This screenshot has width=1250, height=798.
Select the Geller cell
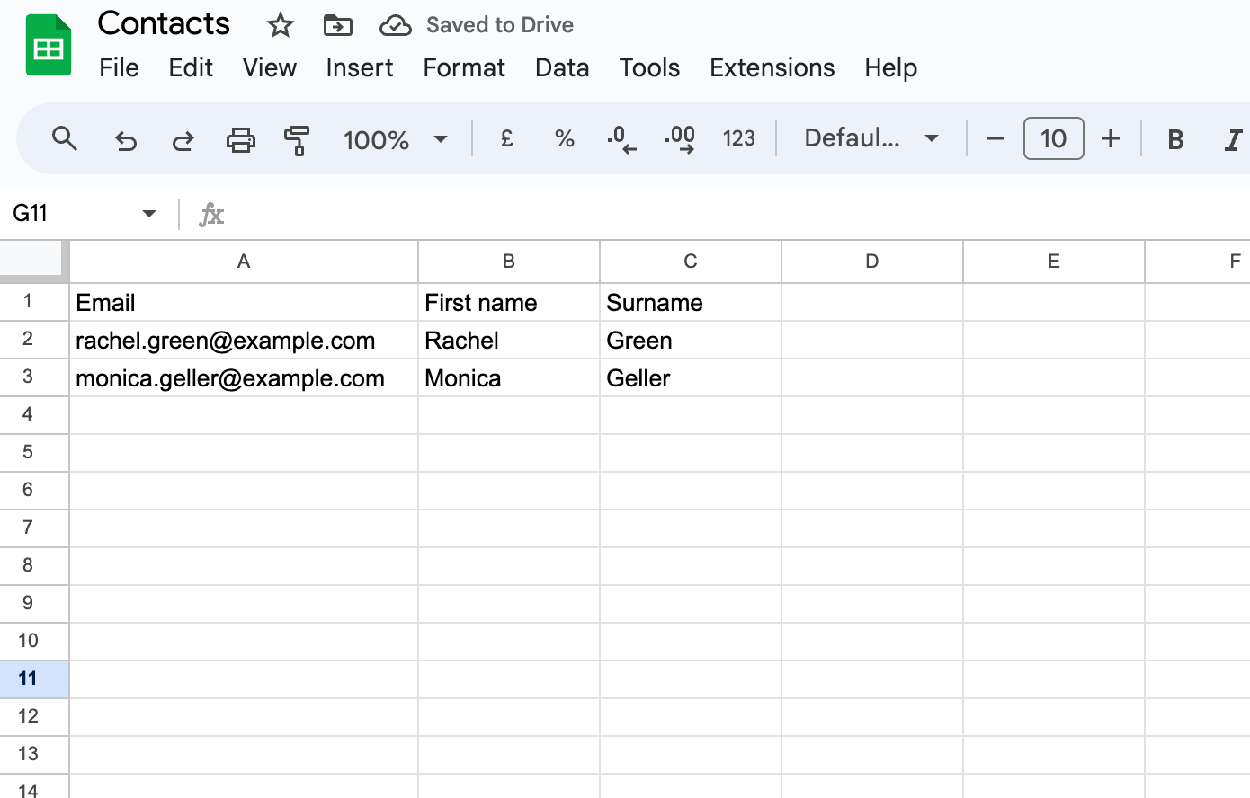tap(691, 378)
